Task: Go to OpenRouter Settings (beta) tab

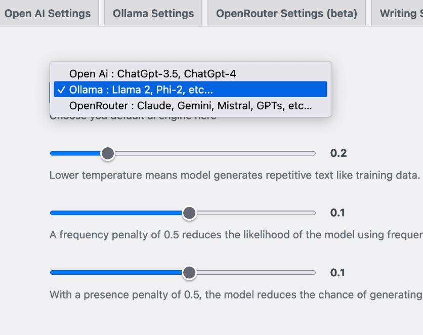Action: tap(286, 13)
